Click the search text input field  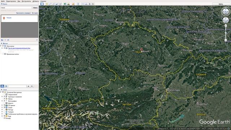point(16,8)
